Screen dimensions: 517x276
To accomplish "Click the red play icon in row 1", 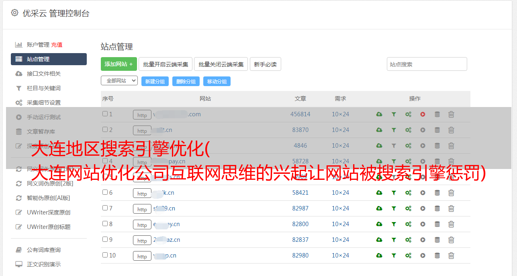I will [x=423, y=114].
